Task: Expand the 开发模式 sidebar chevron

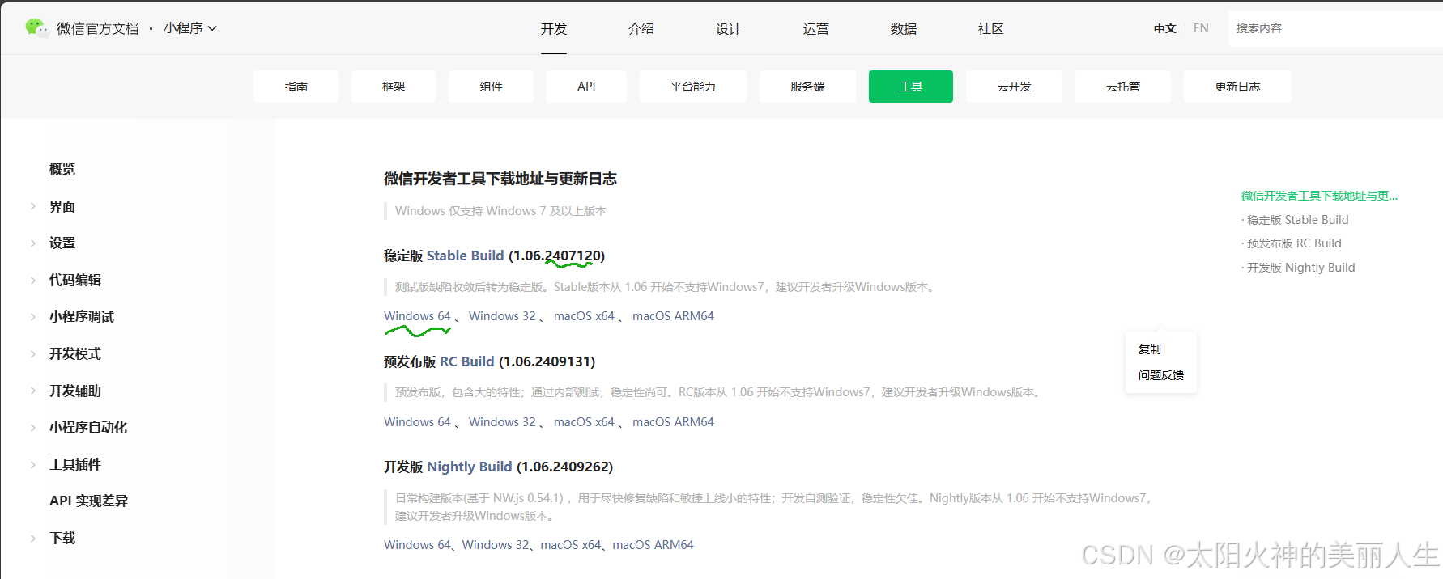Action: pos(33,353)
